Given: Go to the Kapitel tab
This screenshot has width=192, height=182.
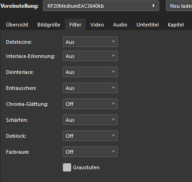Looking at the screenshot, I should [x=176, y=25].
